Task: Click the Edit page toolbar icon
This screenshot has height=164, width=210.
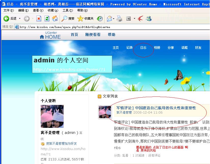Action: click(x=129, y=19)
